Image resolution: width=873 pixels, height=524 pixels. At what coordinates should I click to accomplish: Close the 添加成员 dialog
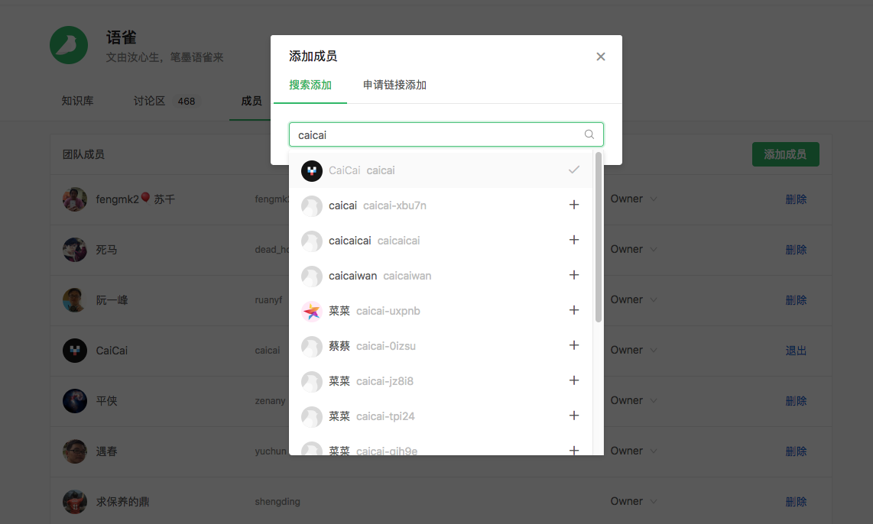click(601, 57)
